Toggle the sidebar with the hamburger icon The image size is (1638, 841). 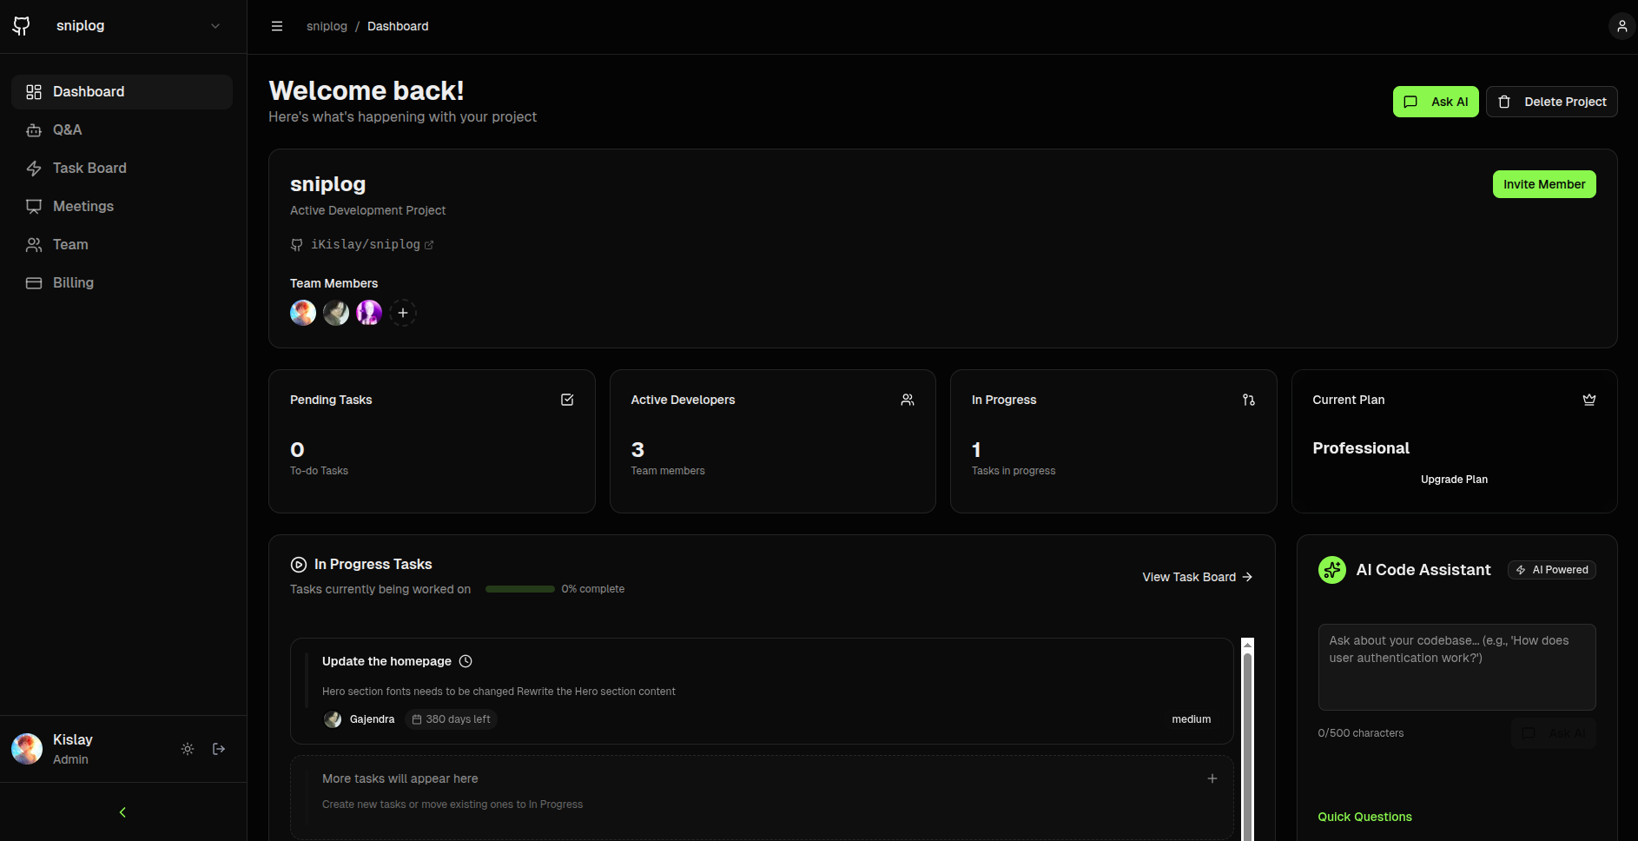(x=276, y=26)
